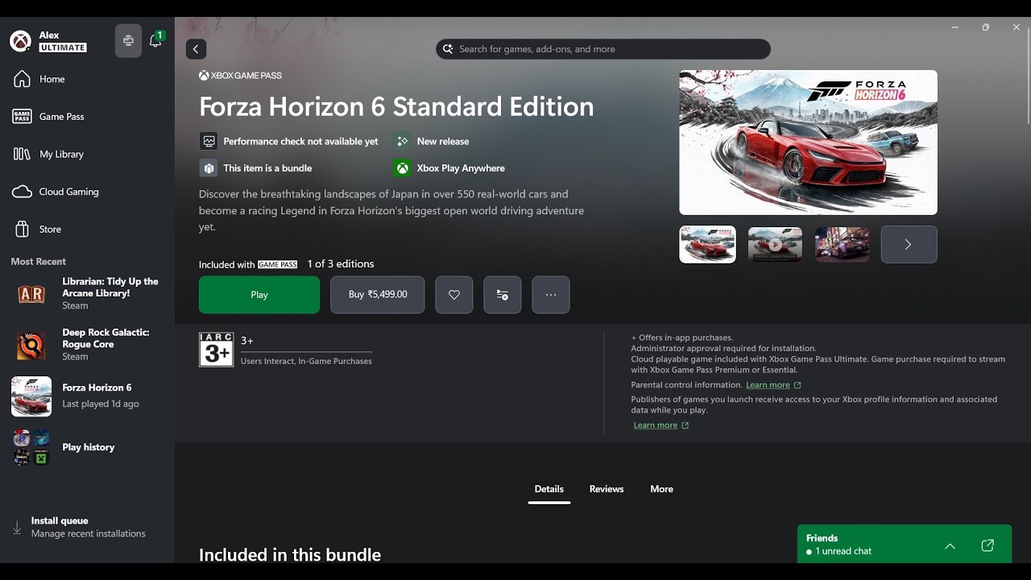Viewport: 1031px width, 580px height.
Task: Click the search magnifier icon
Action: (x=448, y=49)
